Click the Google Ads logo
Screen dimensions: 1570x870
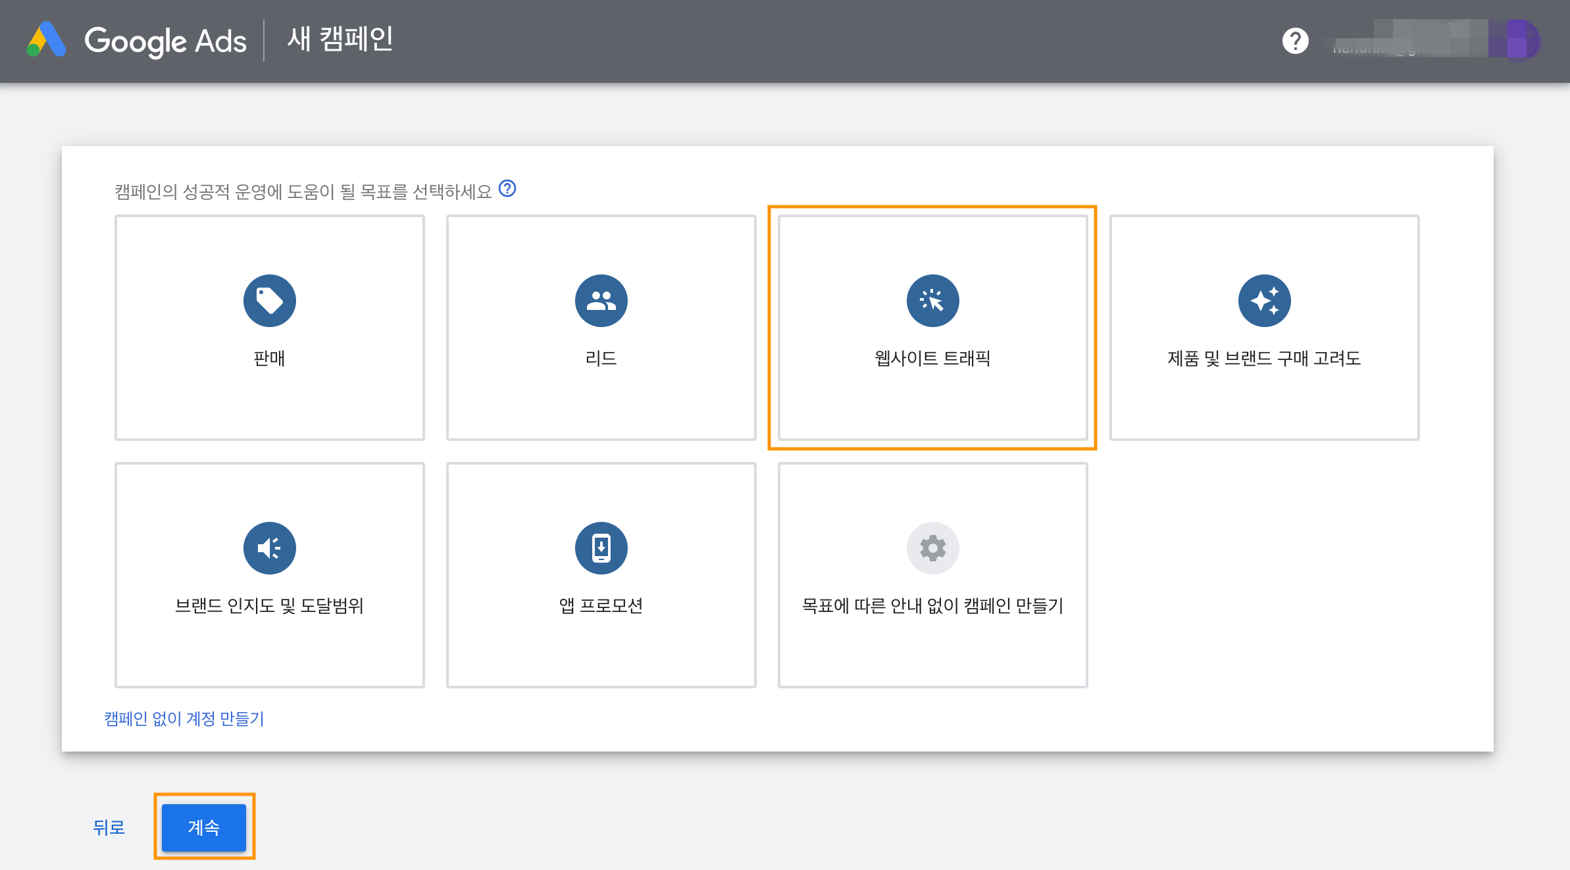46,40
